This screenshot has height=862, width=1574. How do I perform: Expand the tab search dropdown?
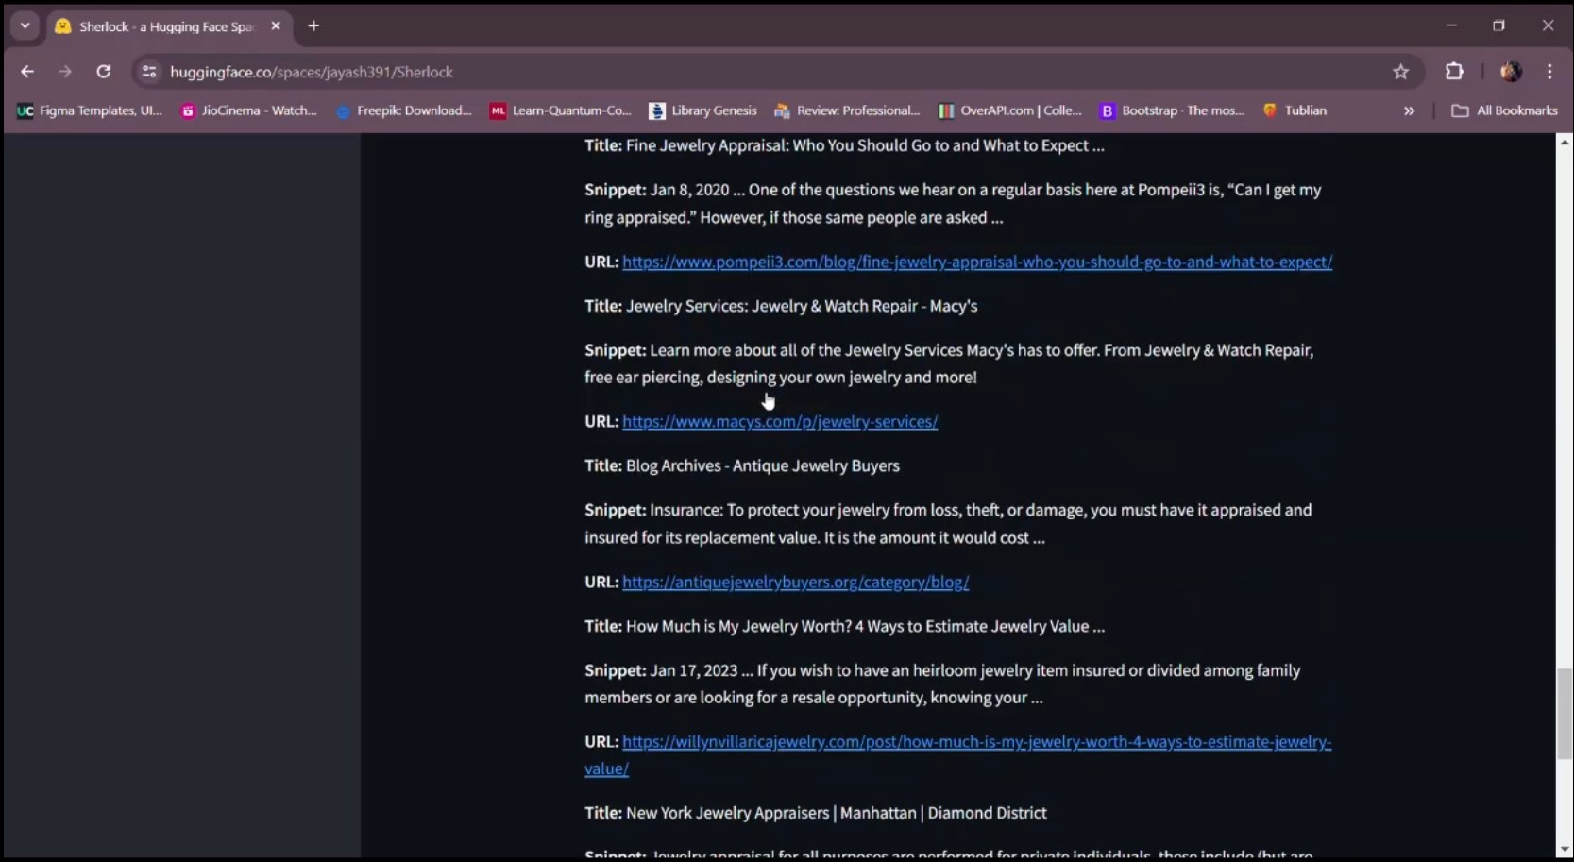point(25,26)
